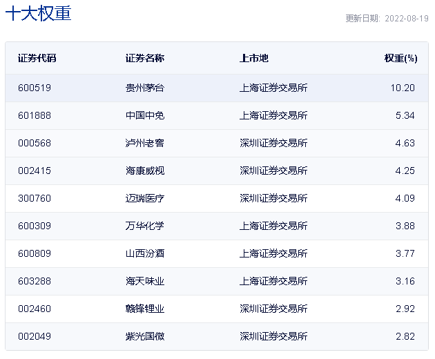Select stock code 000568

[35, 143]
